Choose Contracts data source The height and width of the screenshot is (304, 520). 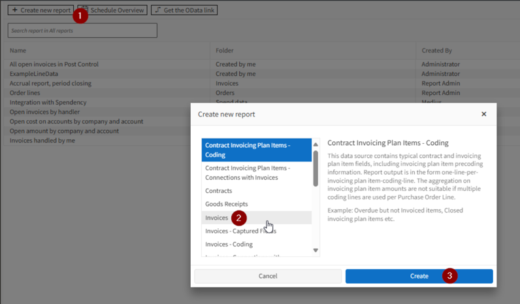click(219, 191)
